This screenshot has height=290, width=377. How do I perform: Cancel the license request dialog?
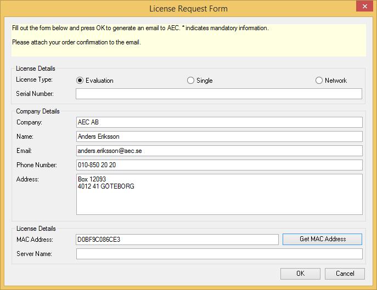click(x=345, y=274)
